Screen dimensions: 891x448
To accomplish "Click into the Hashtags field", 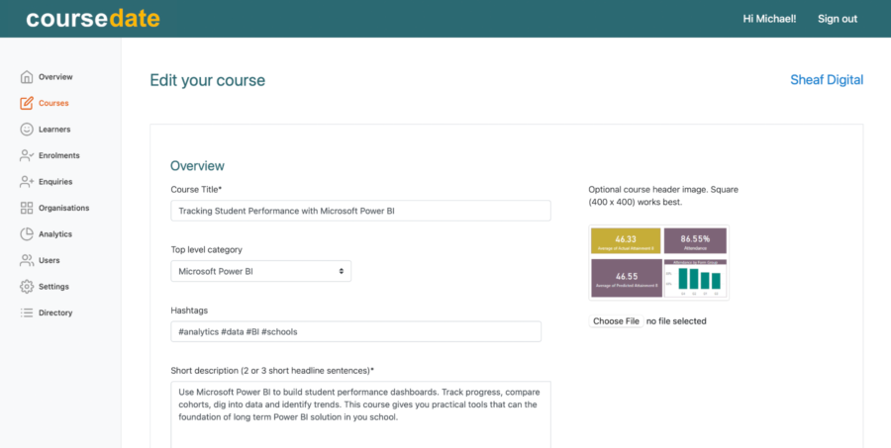I will 355,331.
